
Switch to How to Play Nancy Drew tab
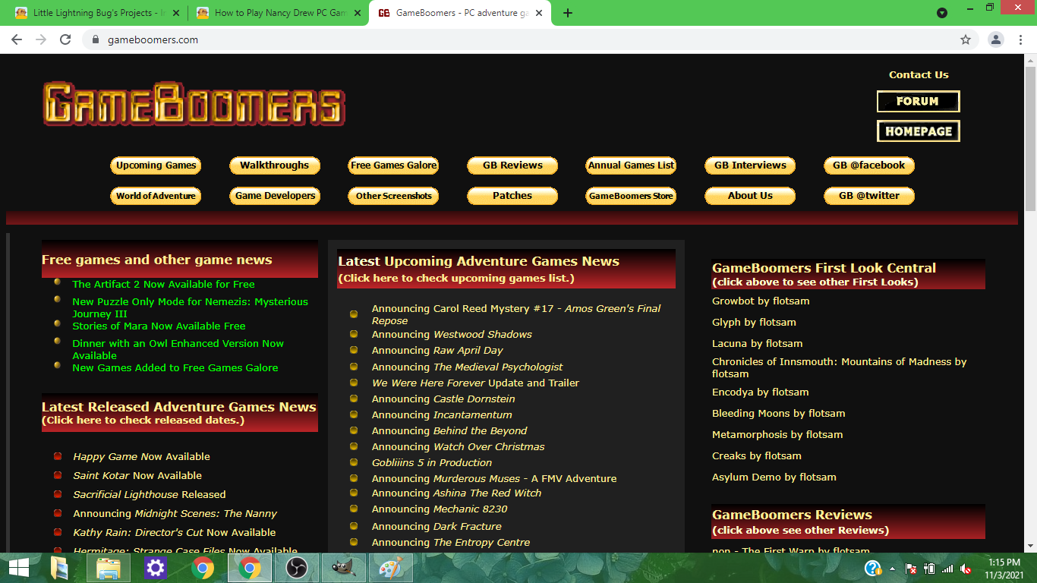coord(277,13)
